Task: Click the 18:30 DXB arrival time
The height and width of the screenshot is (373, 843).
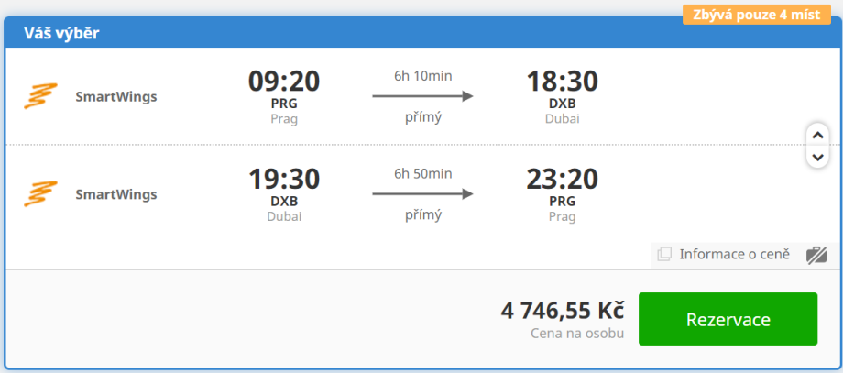Action: [562, 82]
